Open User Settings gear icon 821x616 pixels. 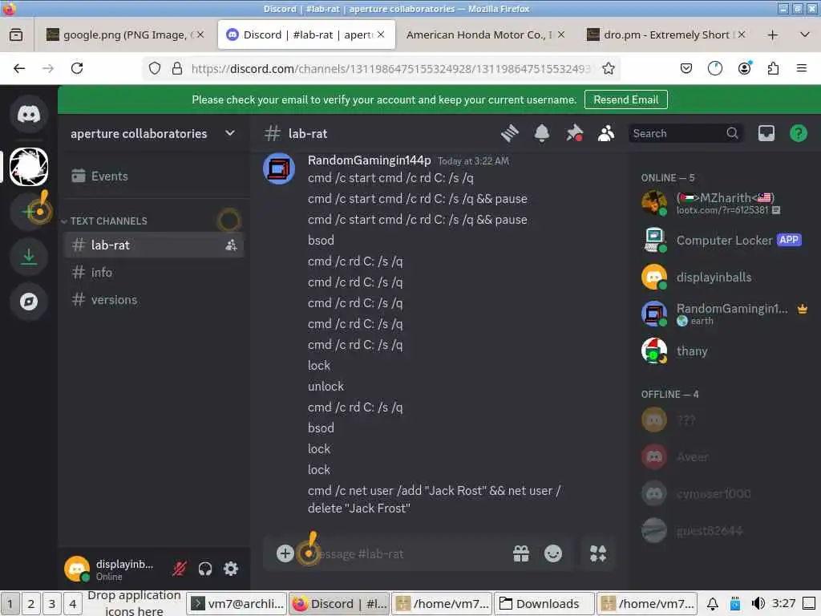click(x=231, y=569)
